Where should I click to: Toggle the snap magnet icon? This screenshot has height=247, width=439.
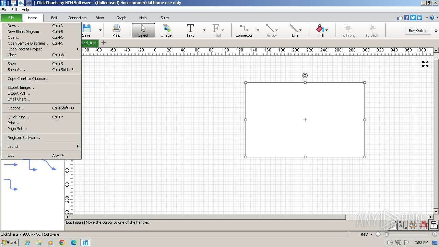coord(423,225)
